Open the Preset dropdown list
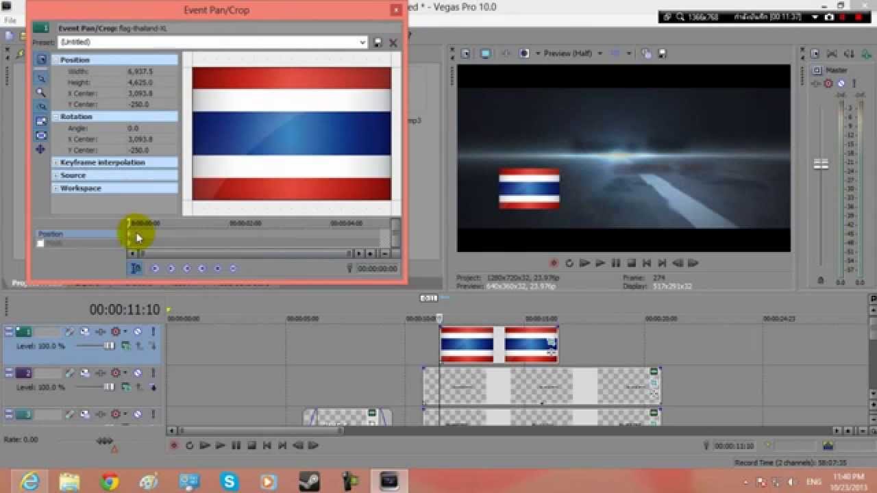The height and width of the screenshot is (493, 877). pos(362,42)
